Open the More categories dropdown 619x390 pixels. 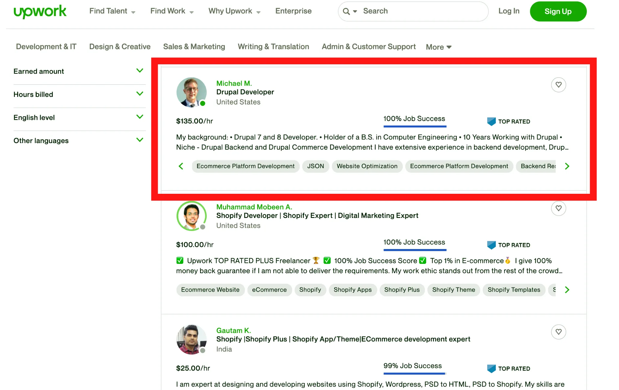[439, 47]
